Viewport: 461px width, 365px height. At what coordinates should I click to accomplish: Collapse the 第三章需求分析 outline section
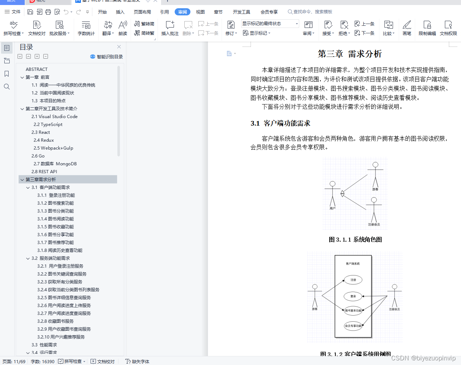pos(22,179)
